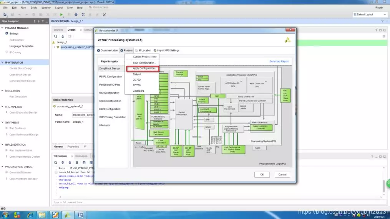Open the Documentation info icon in dialog

[98, 50]
